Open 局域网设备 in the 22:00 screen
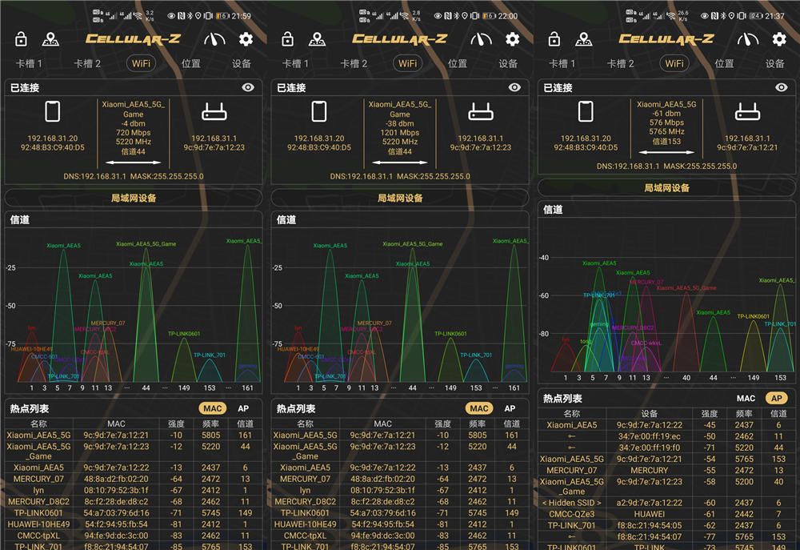The image size is (800, 550). coord(400,198)
